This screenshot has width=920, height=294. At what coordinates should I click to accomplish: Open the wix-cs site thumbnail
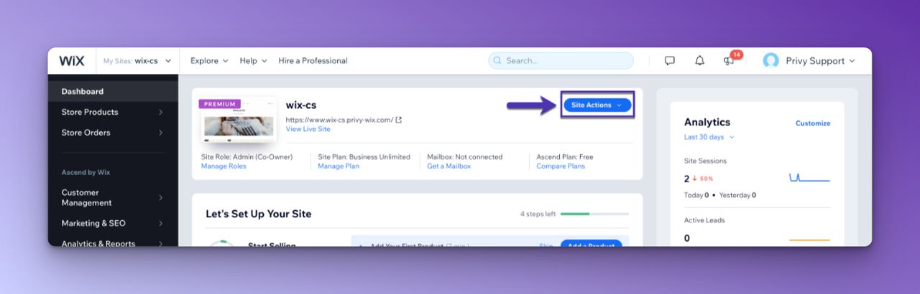pyautogui.click(x=238, y=120)
